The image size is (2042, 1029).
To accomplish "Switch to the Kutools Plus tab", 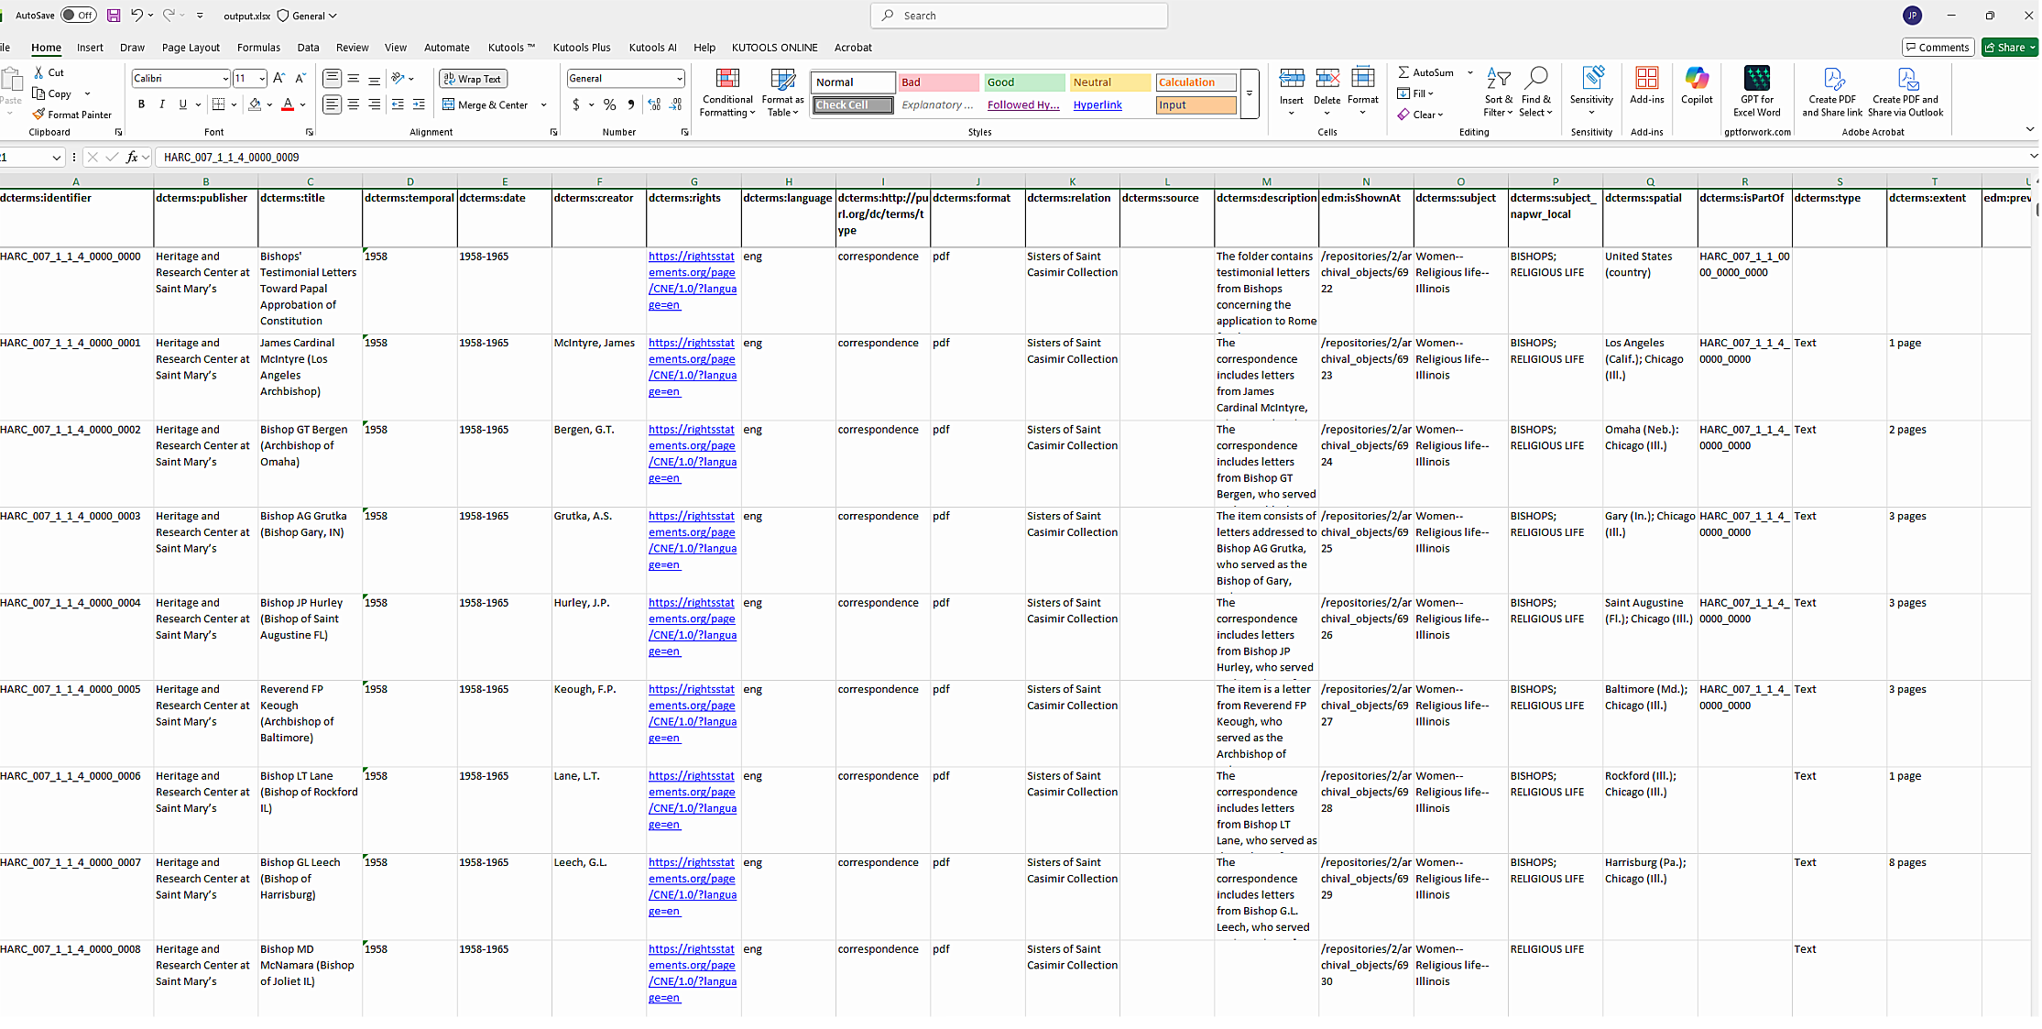I will click(581, 48).
